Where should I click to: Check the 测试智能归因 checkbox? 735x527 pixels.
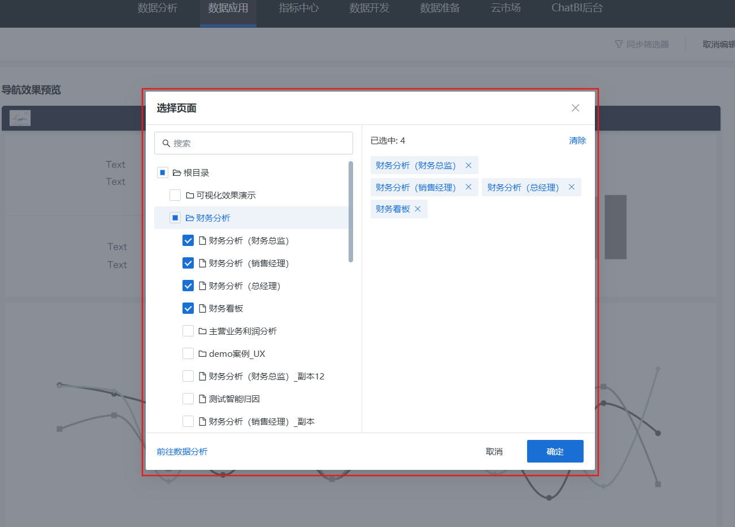click(x=188, y=399)
